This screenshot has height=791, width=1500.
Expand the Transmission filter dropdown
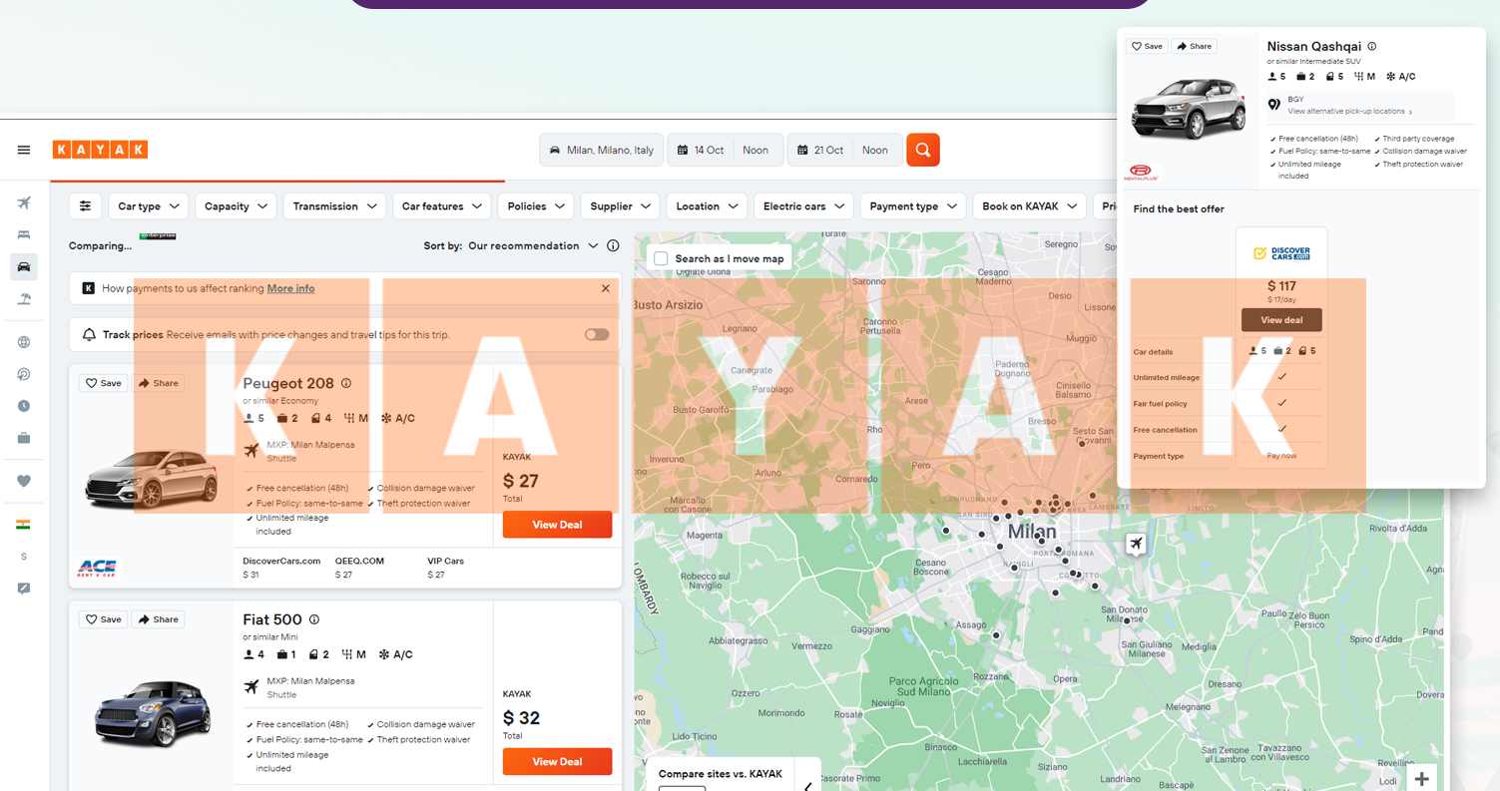coord(334,206)
